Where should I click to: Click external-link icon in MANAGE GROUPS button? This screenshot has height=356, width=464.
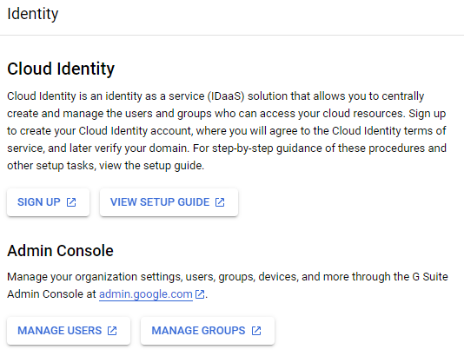coord(256,331)
